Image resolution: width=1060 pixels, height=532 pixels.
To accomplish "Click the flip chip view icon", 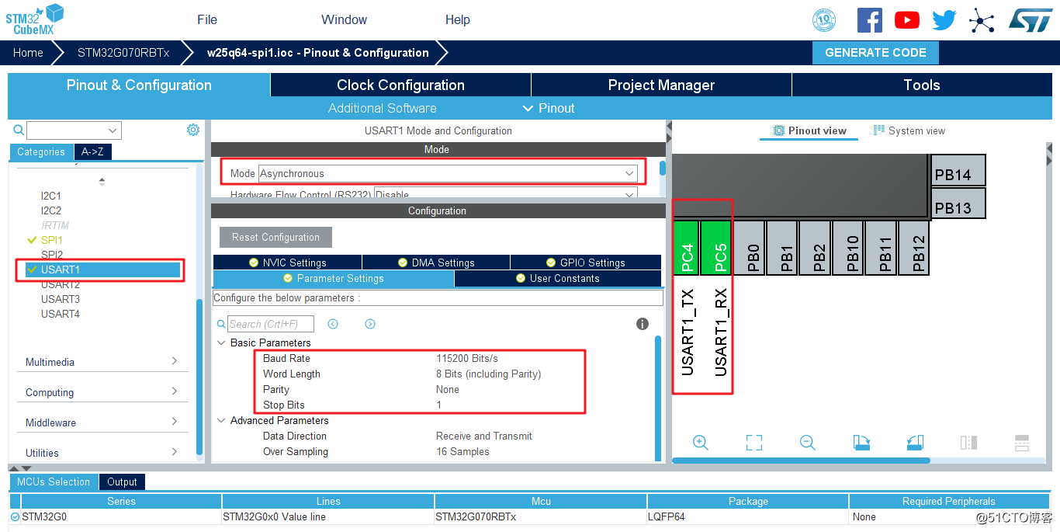I will click(x=968, y=443).
